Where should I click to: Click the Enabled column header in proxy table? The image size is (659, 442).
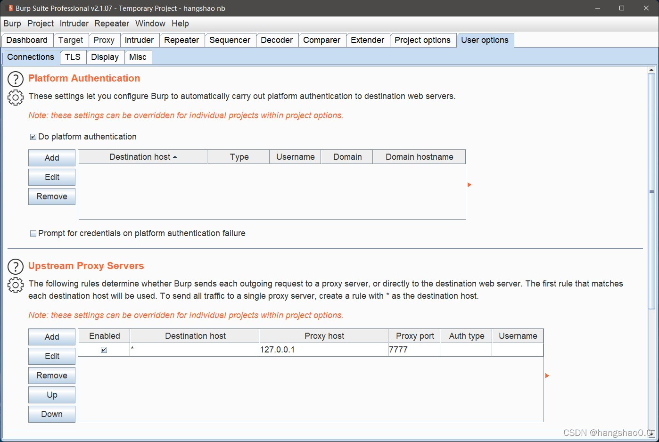[104, 336]
